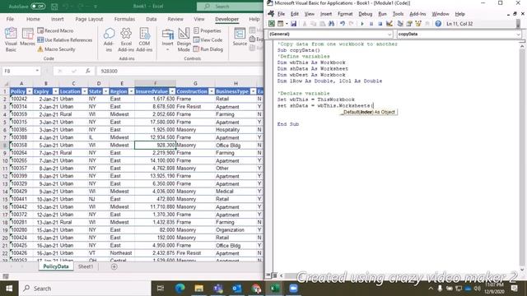This screenshot has height=296, width=527.
Task: Open the InsuredValue column filter dropdown
Action: pos(172,91)
